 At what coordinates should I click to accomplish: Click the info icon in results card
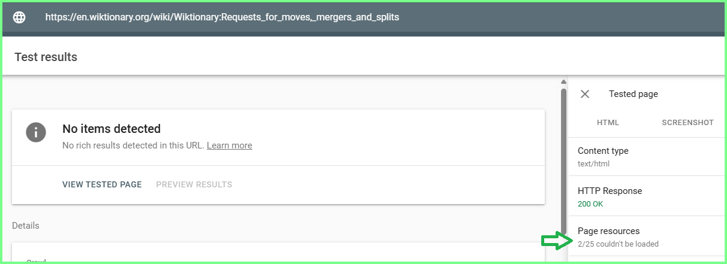[36, 132]
